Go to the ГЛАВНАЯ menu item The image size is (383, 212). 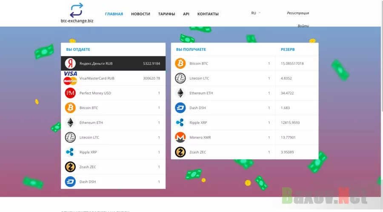pos(114,14)
